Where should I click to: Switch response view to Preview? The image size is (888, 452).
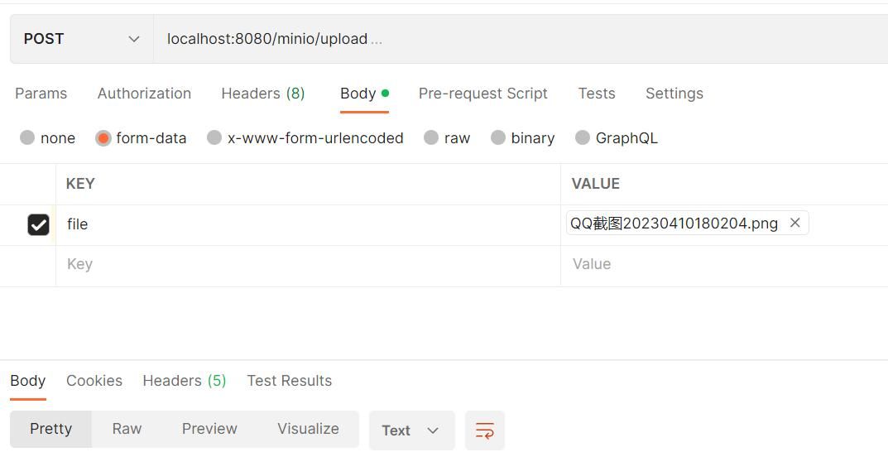pyautogui.click(x=209, y=429)
